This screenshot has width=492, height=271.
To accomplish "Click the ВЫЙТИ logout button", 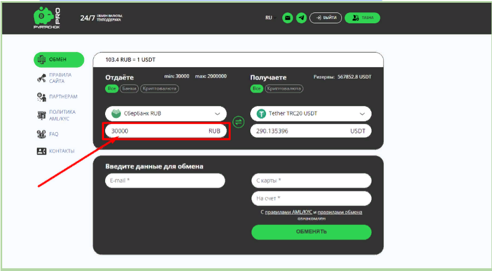I will [326, 18].
